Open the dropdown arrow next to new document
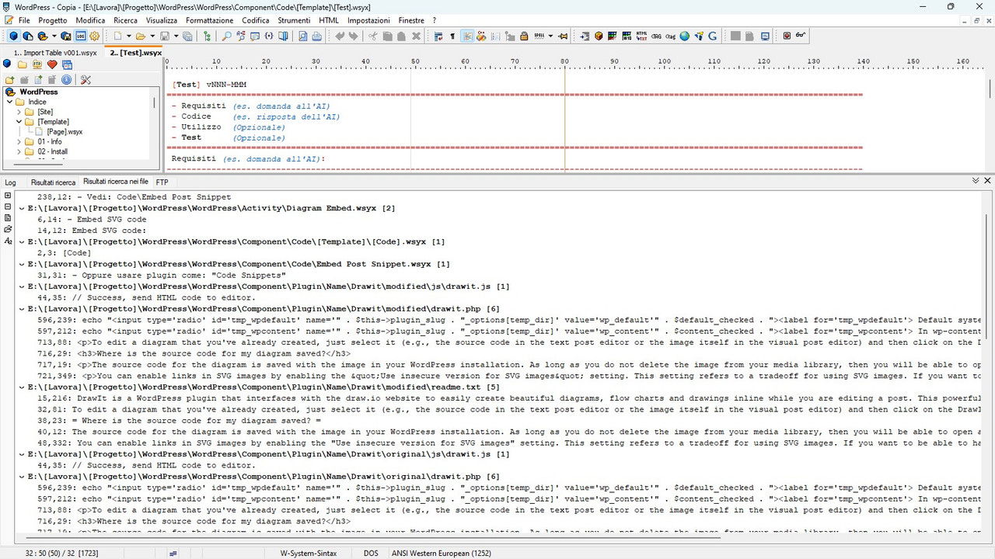The height and width of the screenshot is (559, 995). click(128, 36)
